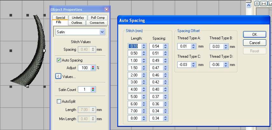Click the Adjust percentage spinner arrows
This screenshot has height=130, width=272.
pyautogui.click(x=93, y=68)
